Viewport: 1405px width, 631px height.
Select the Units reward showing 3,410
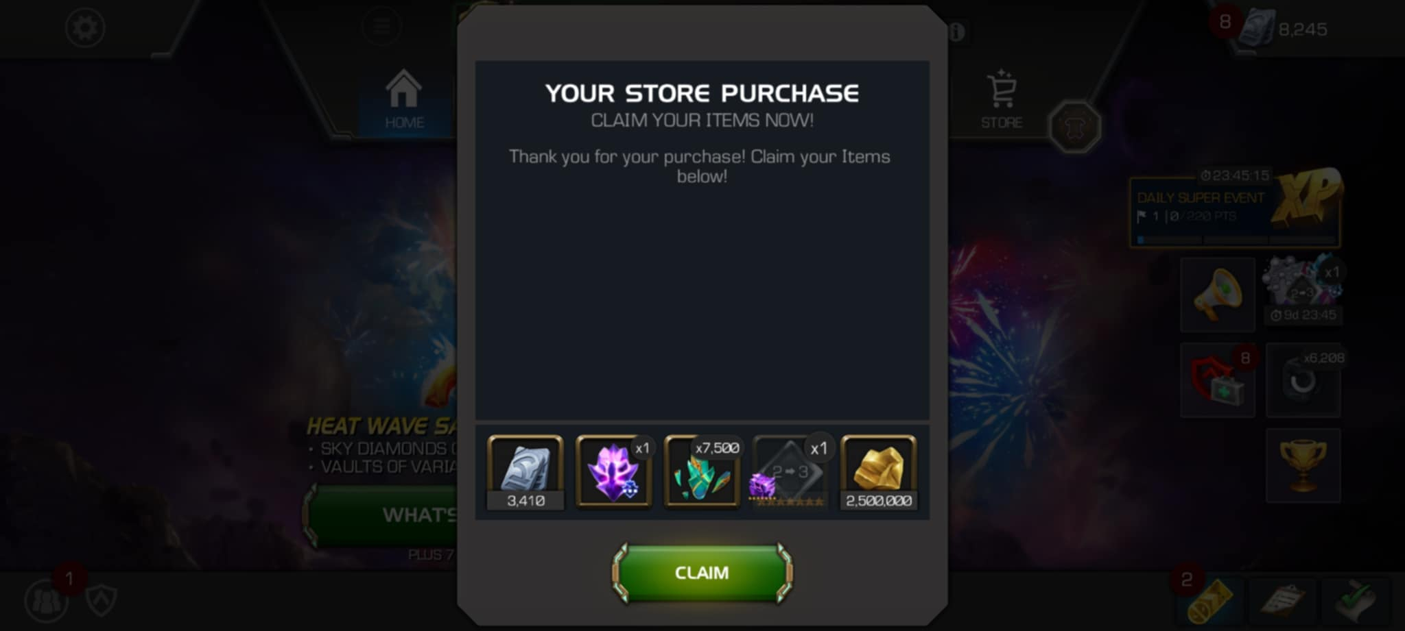[526, 473]
